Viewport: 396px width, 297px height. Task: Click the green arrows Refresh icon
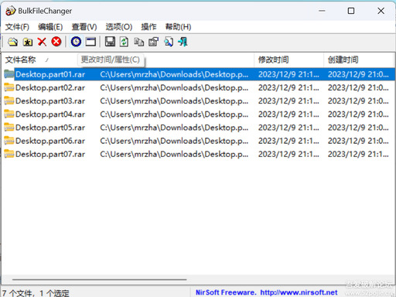click(124, 42)
